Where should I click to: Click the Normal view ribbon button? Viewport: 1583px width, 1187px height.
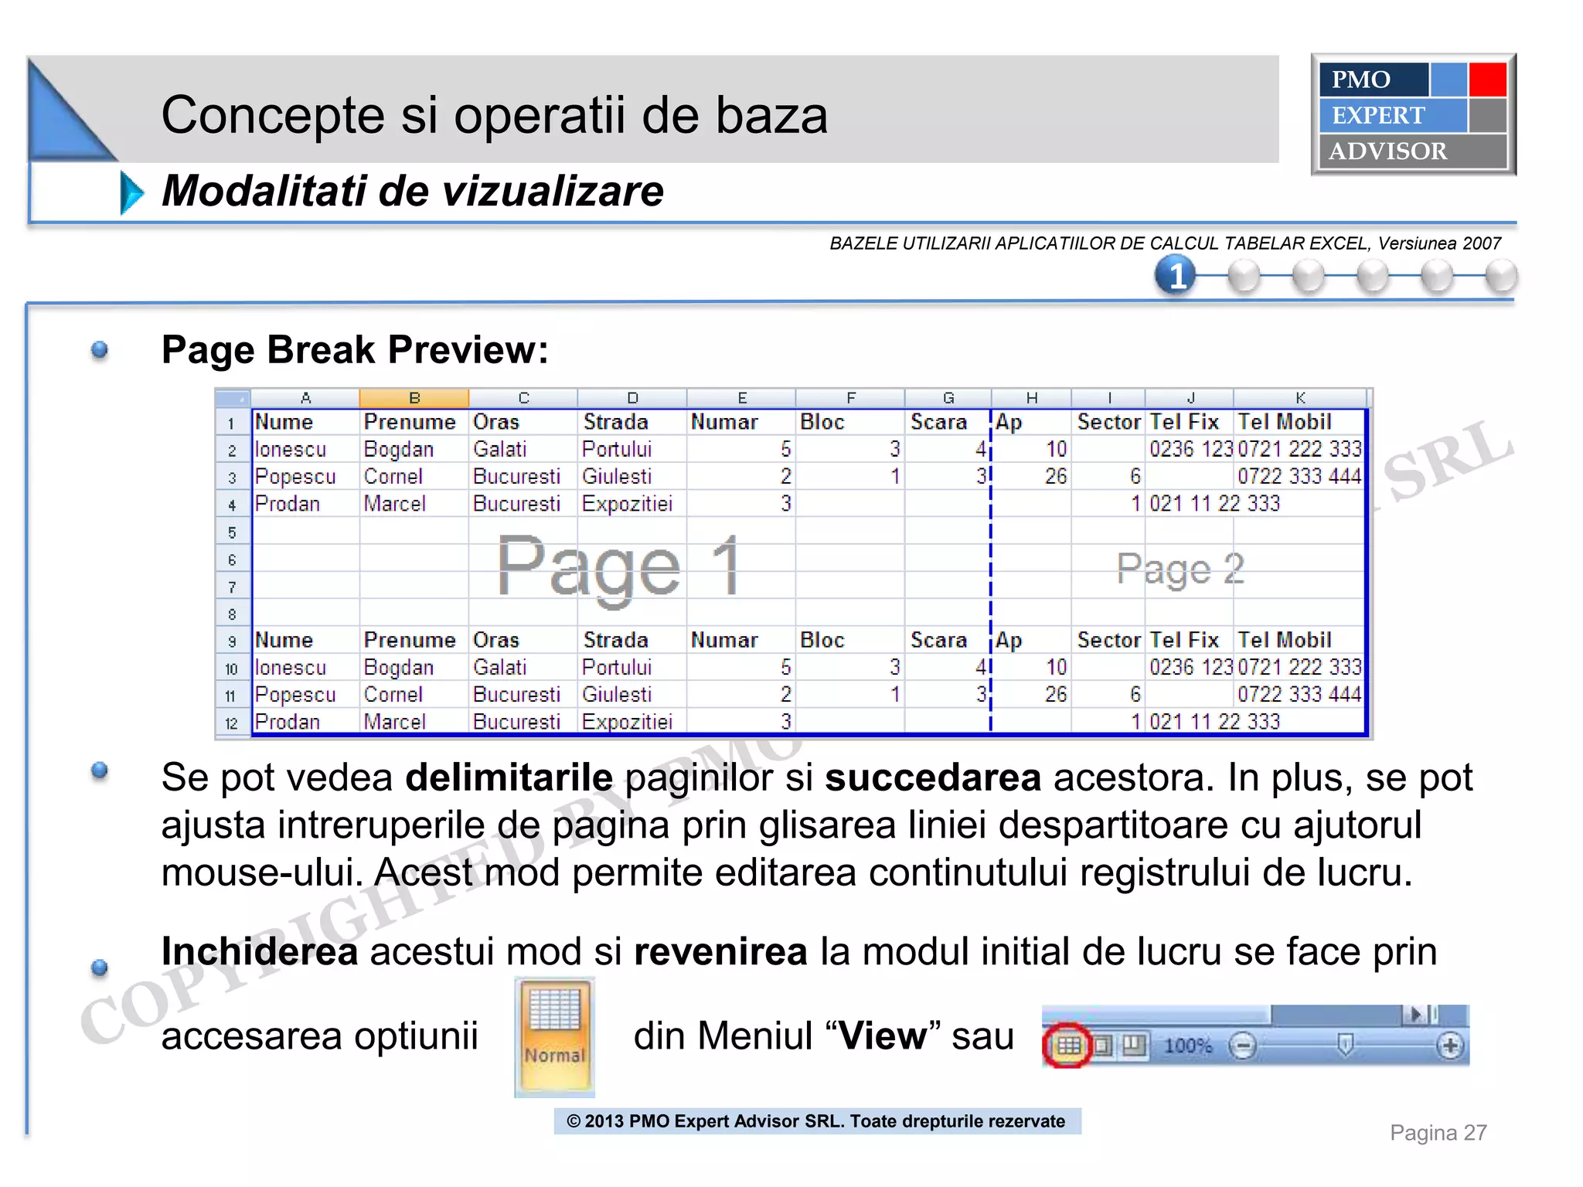(x=554, y=1036)
